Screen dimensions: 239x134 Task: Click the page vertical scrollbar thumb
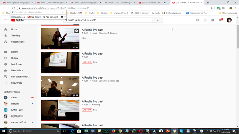(x=238, y=37)
